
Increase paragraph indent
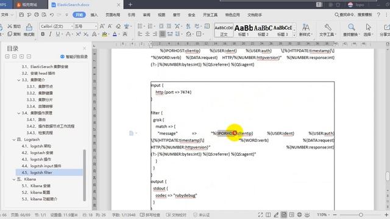(x=169, y=26)
